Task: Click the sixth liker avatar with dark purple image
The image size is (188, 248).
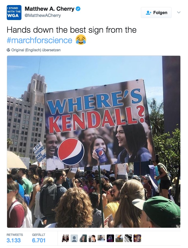Action: 110,238
